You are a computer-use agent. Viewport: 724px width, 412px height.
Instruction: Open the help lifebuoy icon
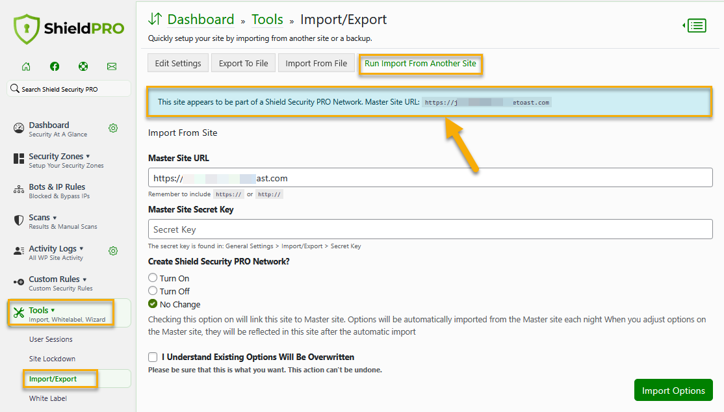(x=83, y=66)
